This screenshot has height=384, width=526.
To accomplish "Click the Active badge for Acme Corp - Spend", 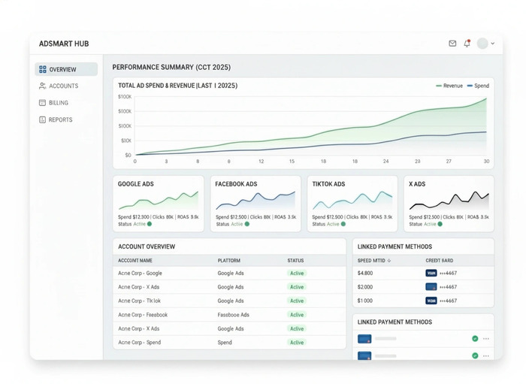I will 297,343.
